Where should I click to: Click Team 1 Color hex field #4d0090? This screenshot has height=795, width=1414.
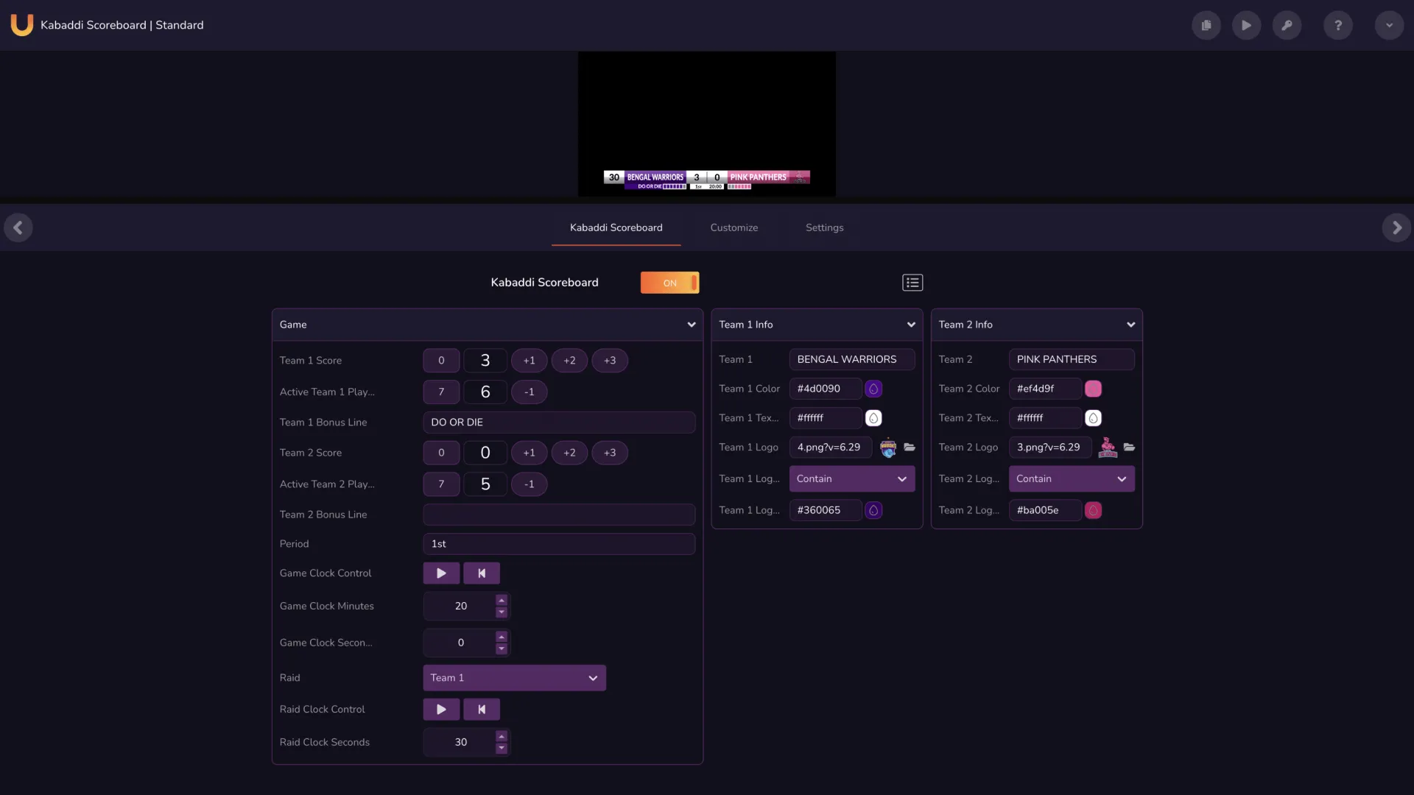826,389
